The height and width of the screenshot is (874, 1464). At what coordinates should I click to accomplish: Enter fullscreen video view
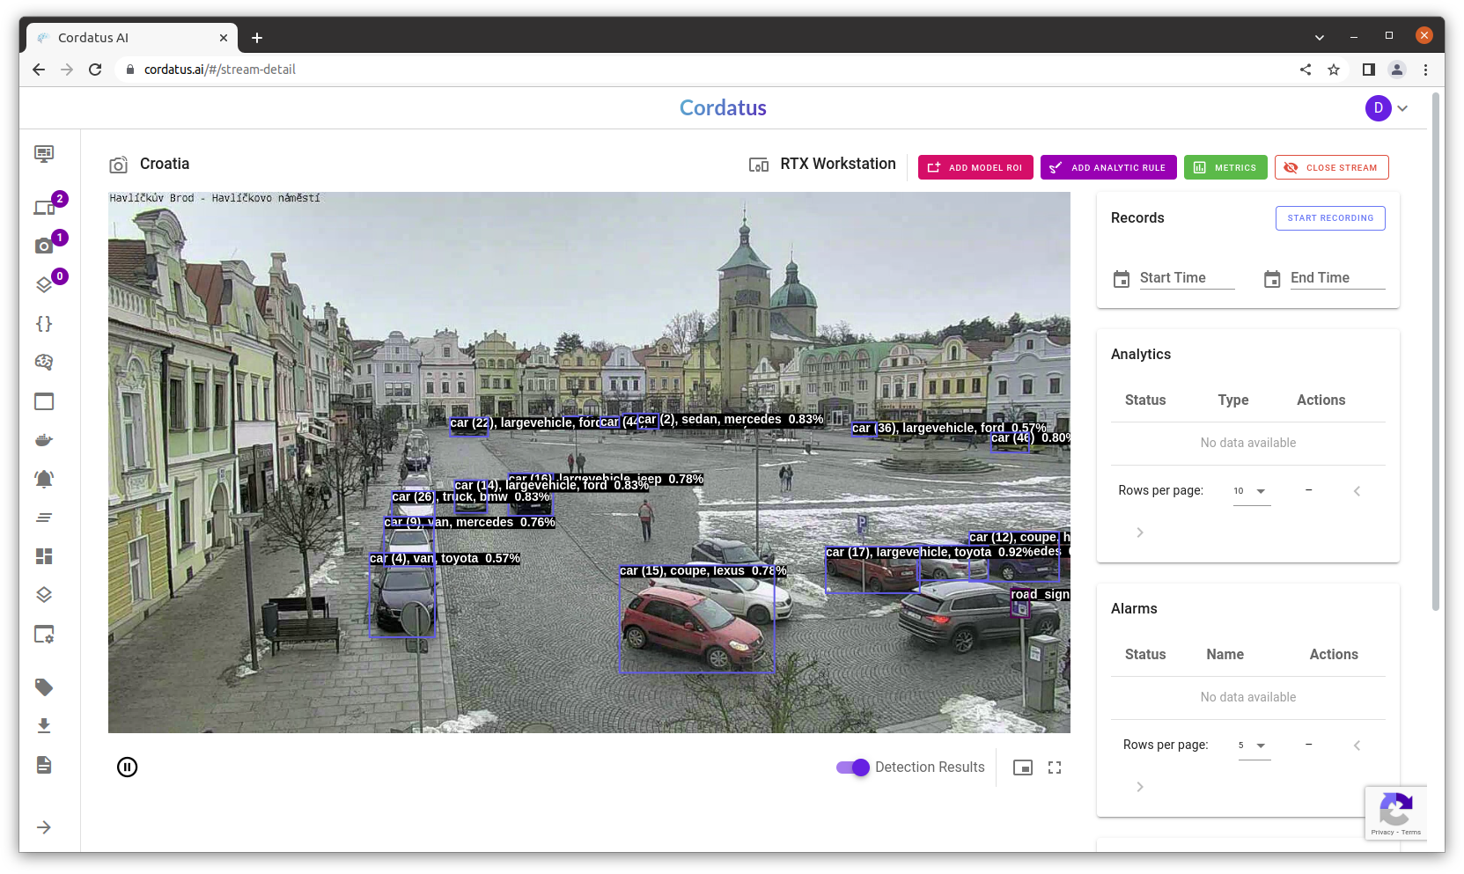click(x=1055, y=768)
